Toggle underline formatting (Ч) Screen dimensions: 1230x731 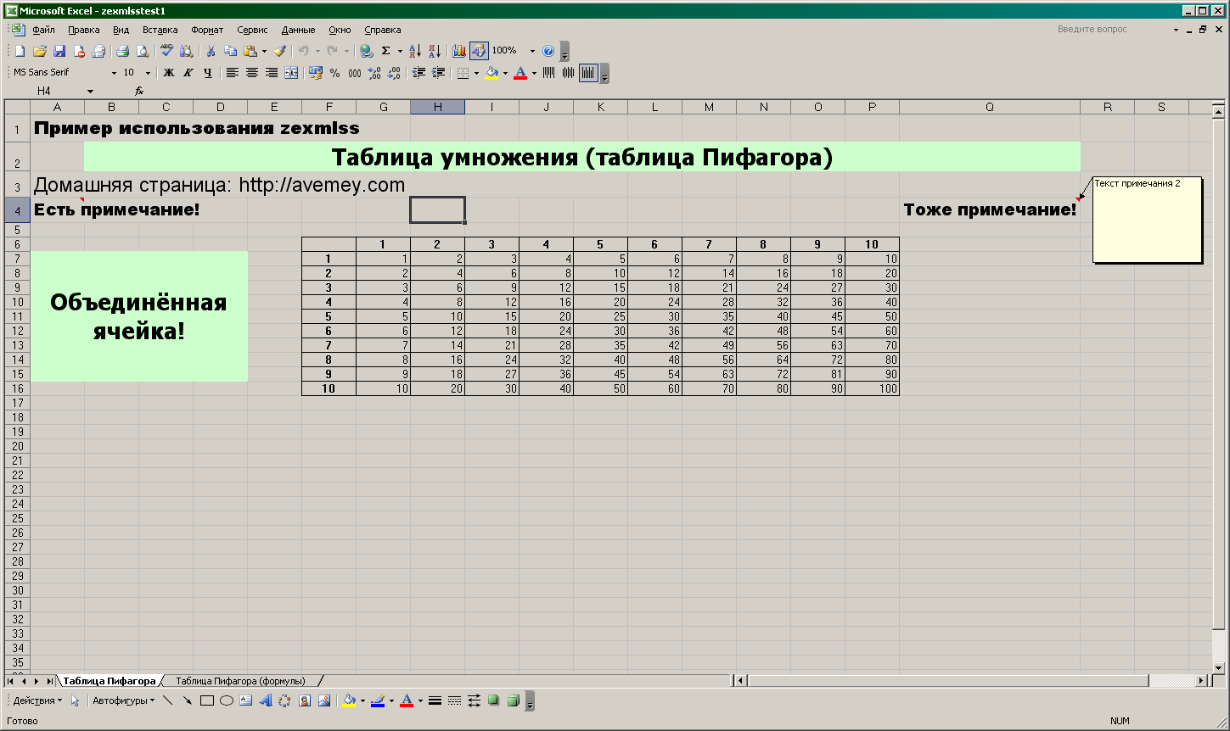click(208, 73)
